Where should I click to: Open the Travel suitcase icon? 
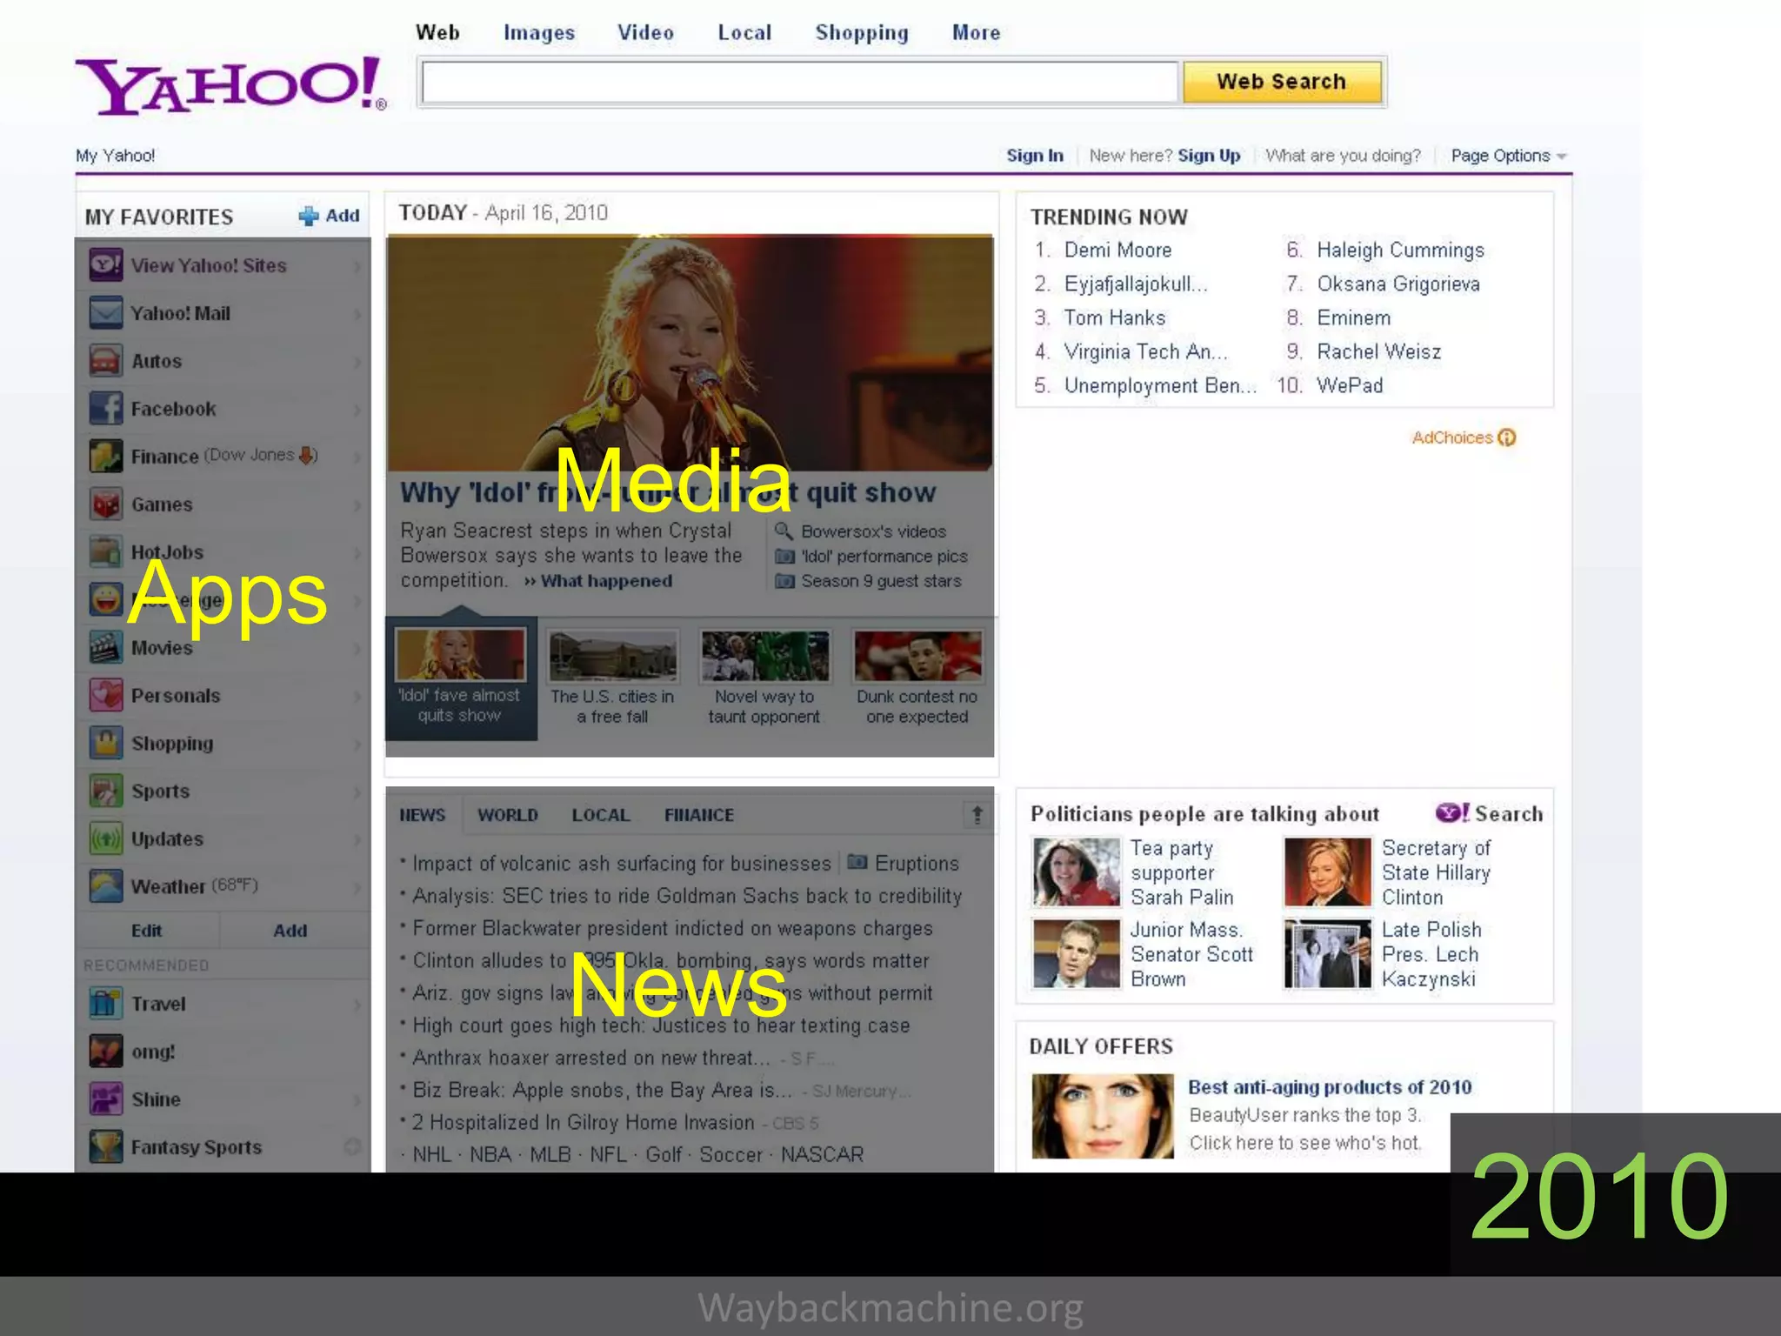[x=106, y=1004]
